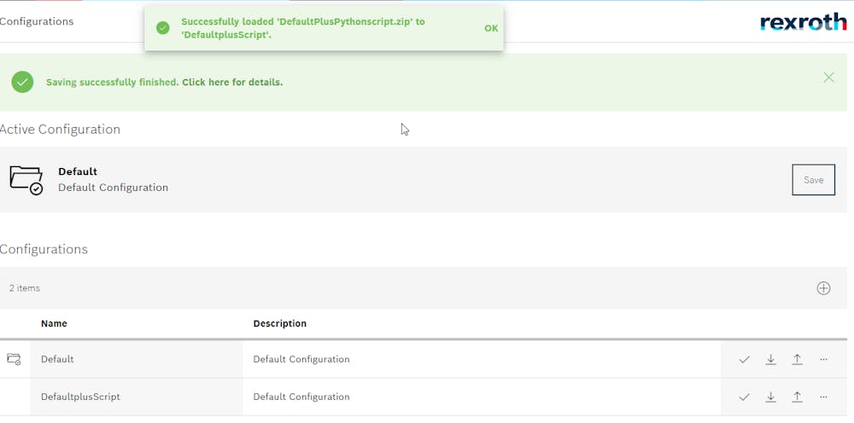Dismiss the saving finished banner

[x=828, y=78]
